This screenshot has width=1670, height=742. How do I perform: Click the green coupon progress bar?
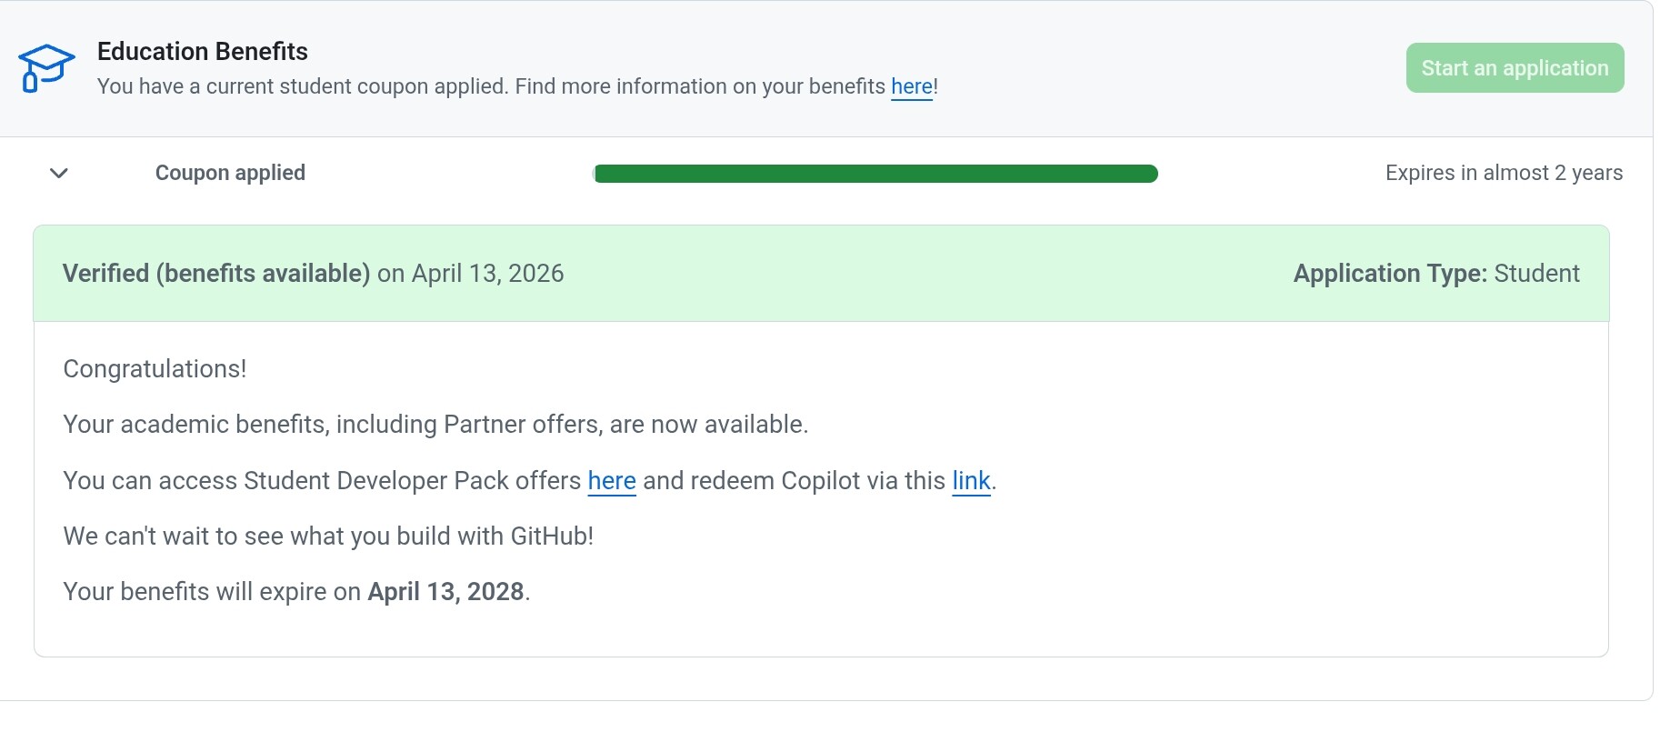click(x=875, y=174)
